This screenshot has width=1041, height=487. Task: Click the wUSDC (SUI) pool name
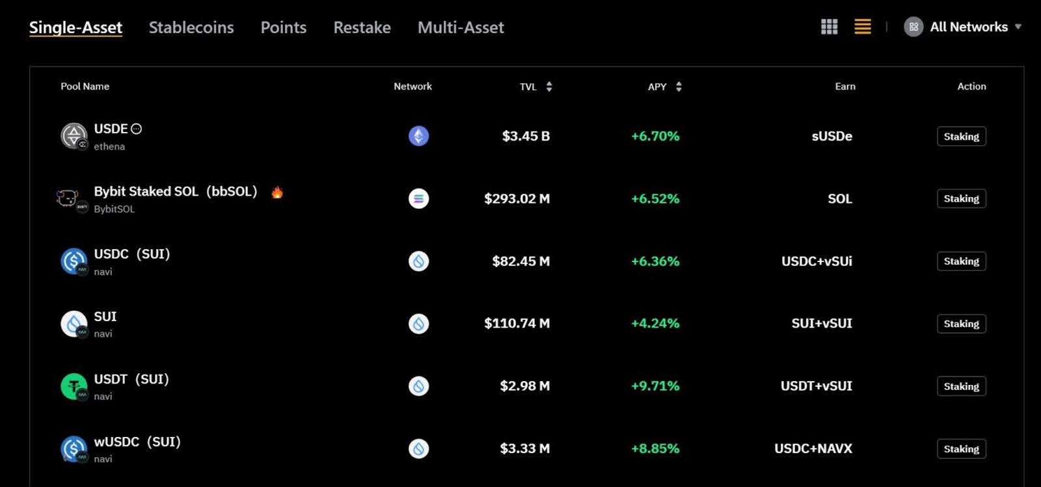(x=137, y=441)
